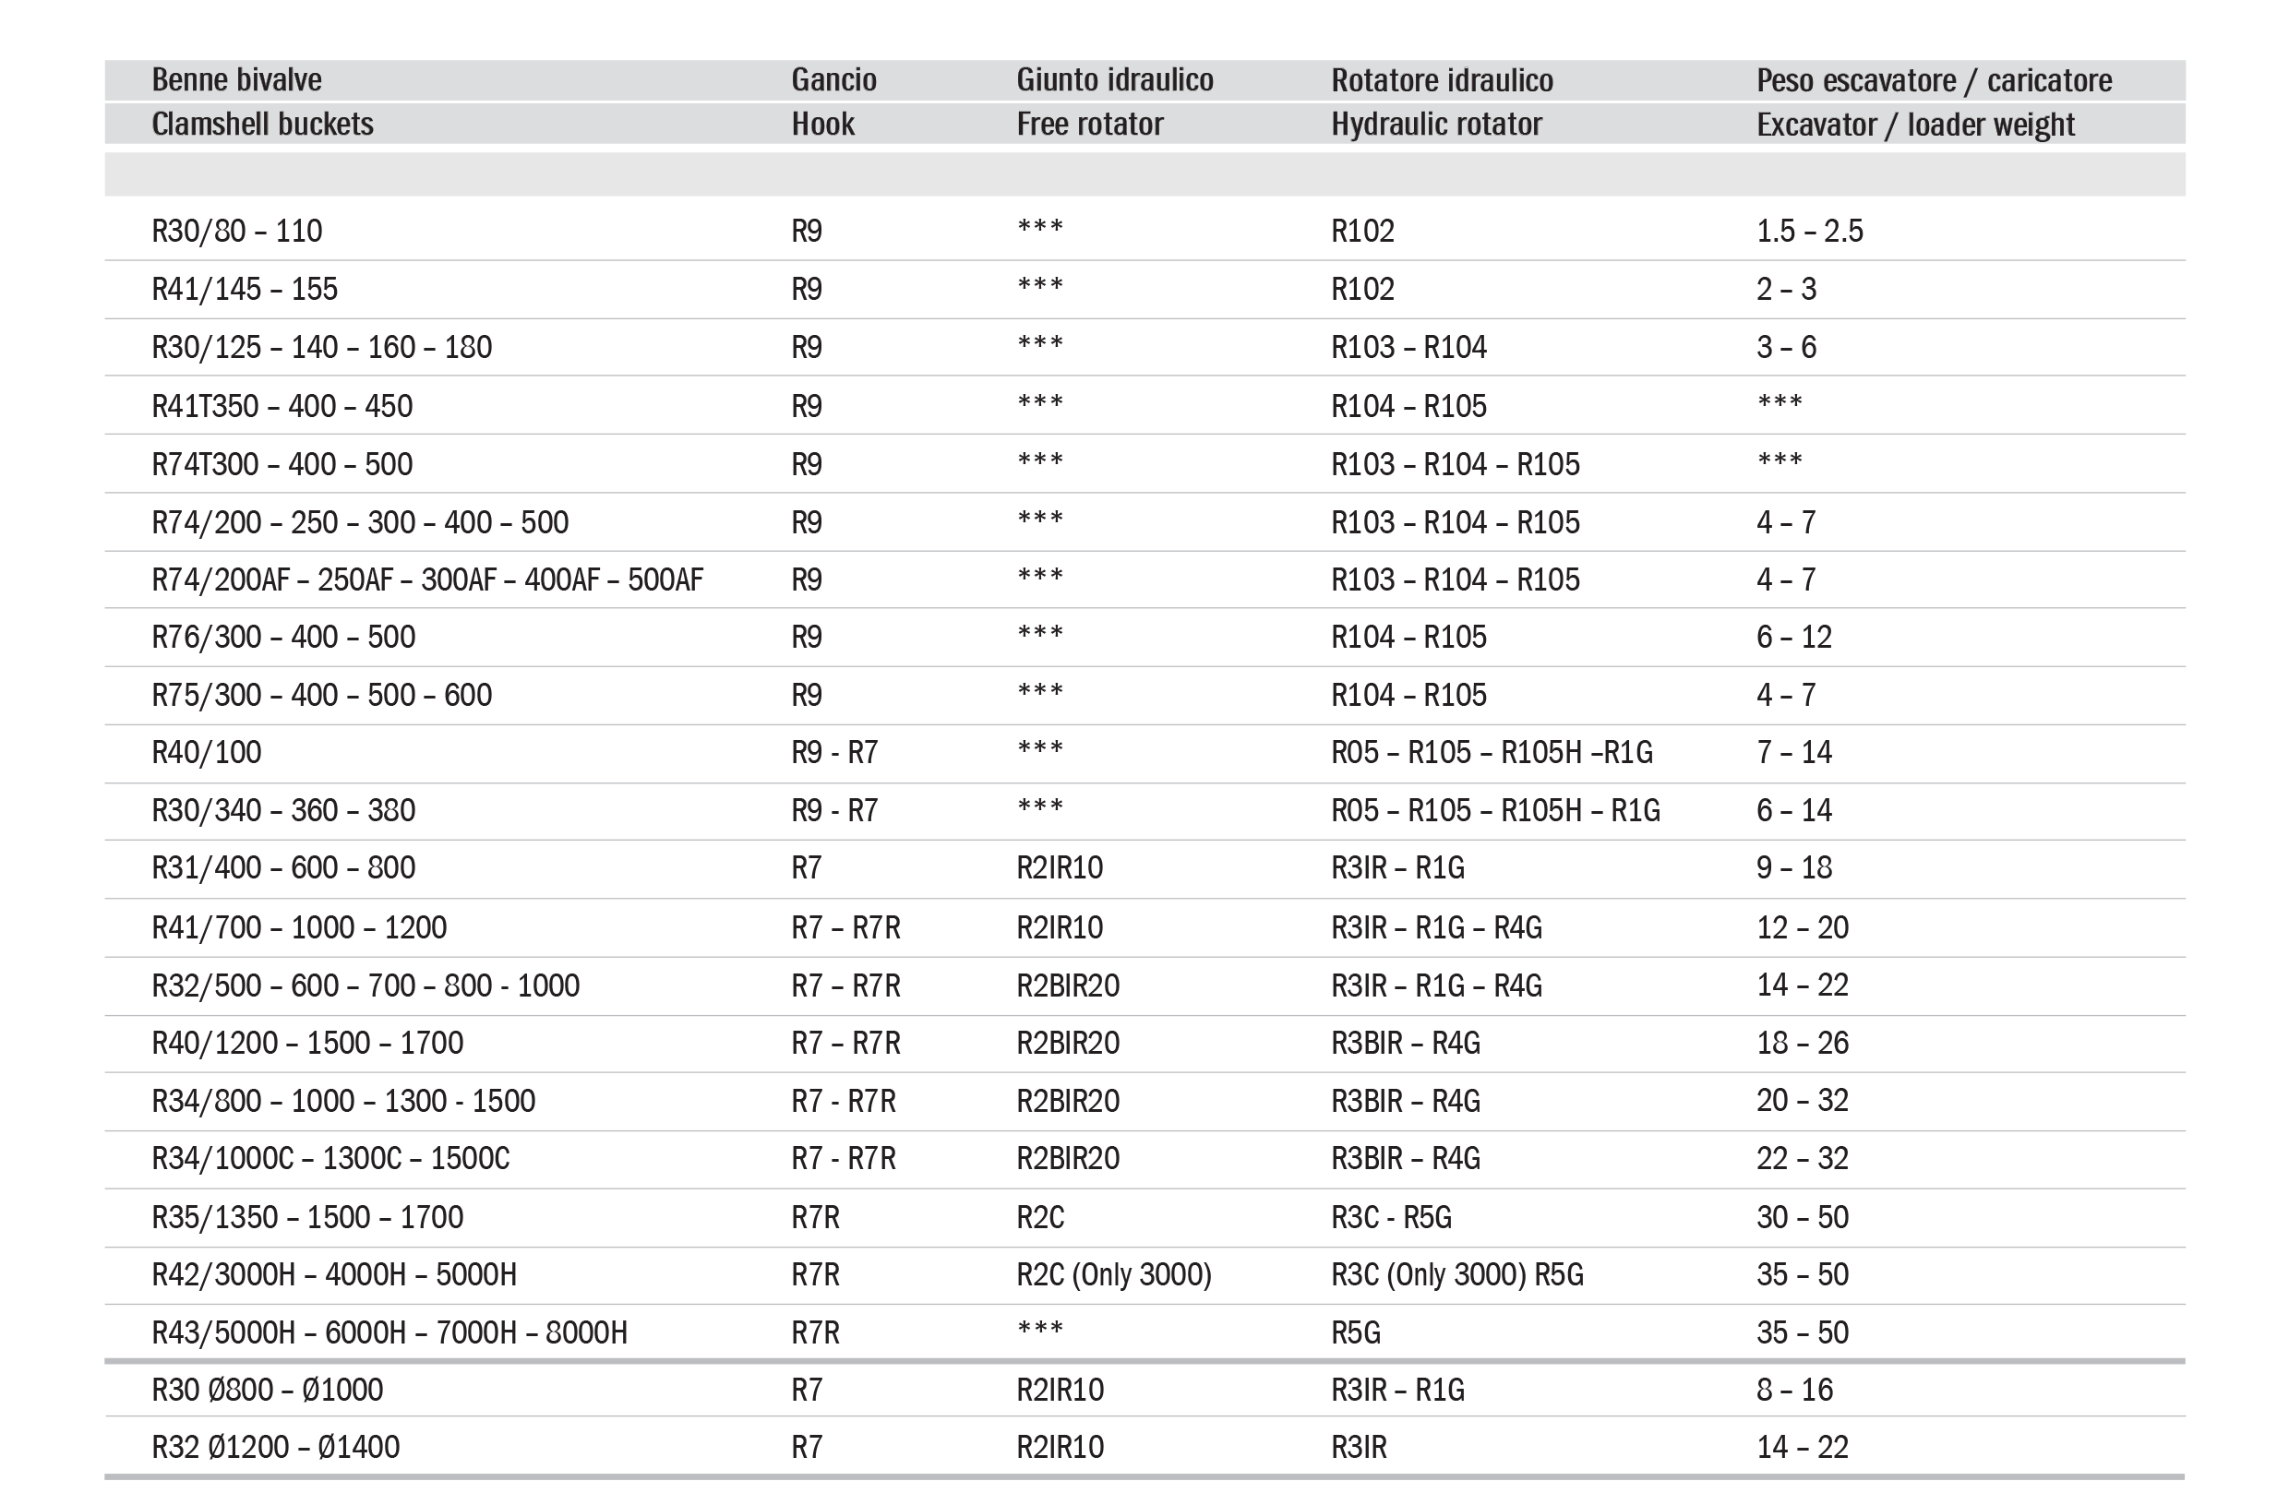Click the 'Clamshell buckets' header text
The height and width of the screenshot is (1493, 2289).
point(262,124)
